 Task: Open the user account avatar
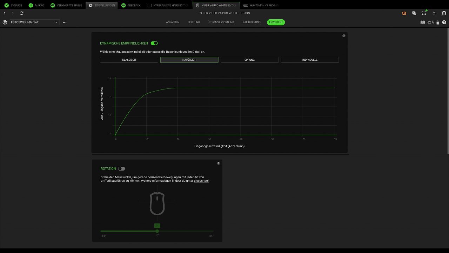coord(444,13)
